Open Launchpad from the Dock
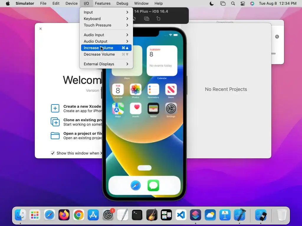The width and height of the screenshot is (302, 226). click(x=35, y=215)
